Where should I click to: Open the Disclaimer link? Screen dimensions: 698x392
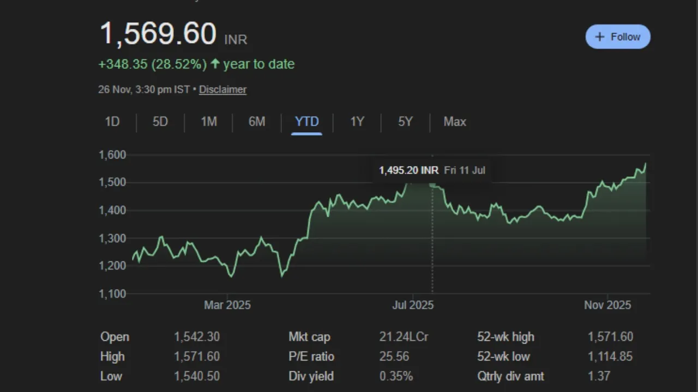click(x=222, y=89)
